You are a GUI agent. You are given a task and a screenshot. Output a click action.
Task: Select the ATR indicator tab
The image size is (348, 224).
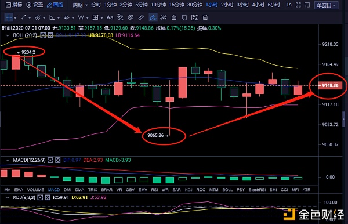point(306,190)
